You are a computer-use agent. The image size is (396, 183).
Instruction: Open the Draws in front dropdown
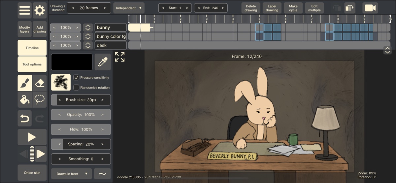[71, 173]
